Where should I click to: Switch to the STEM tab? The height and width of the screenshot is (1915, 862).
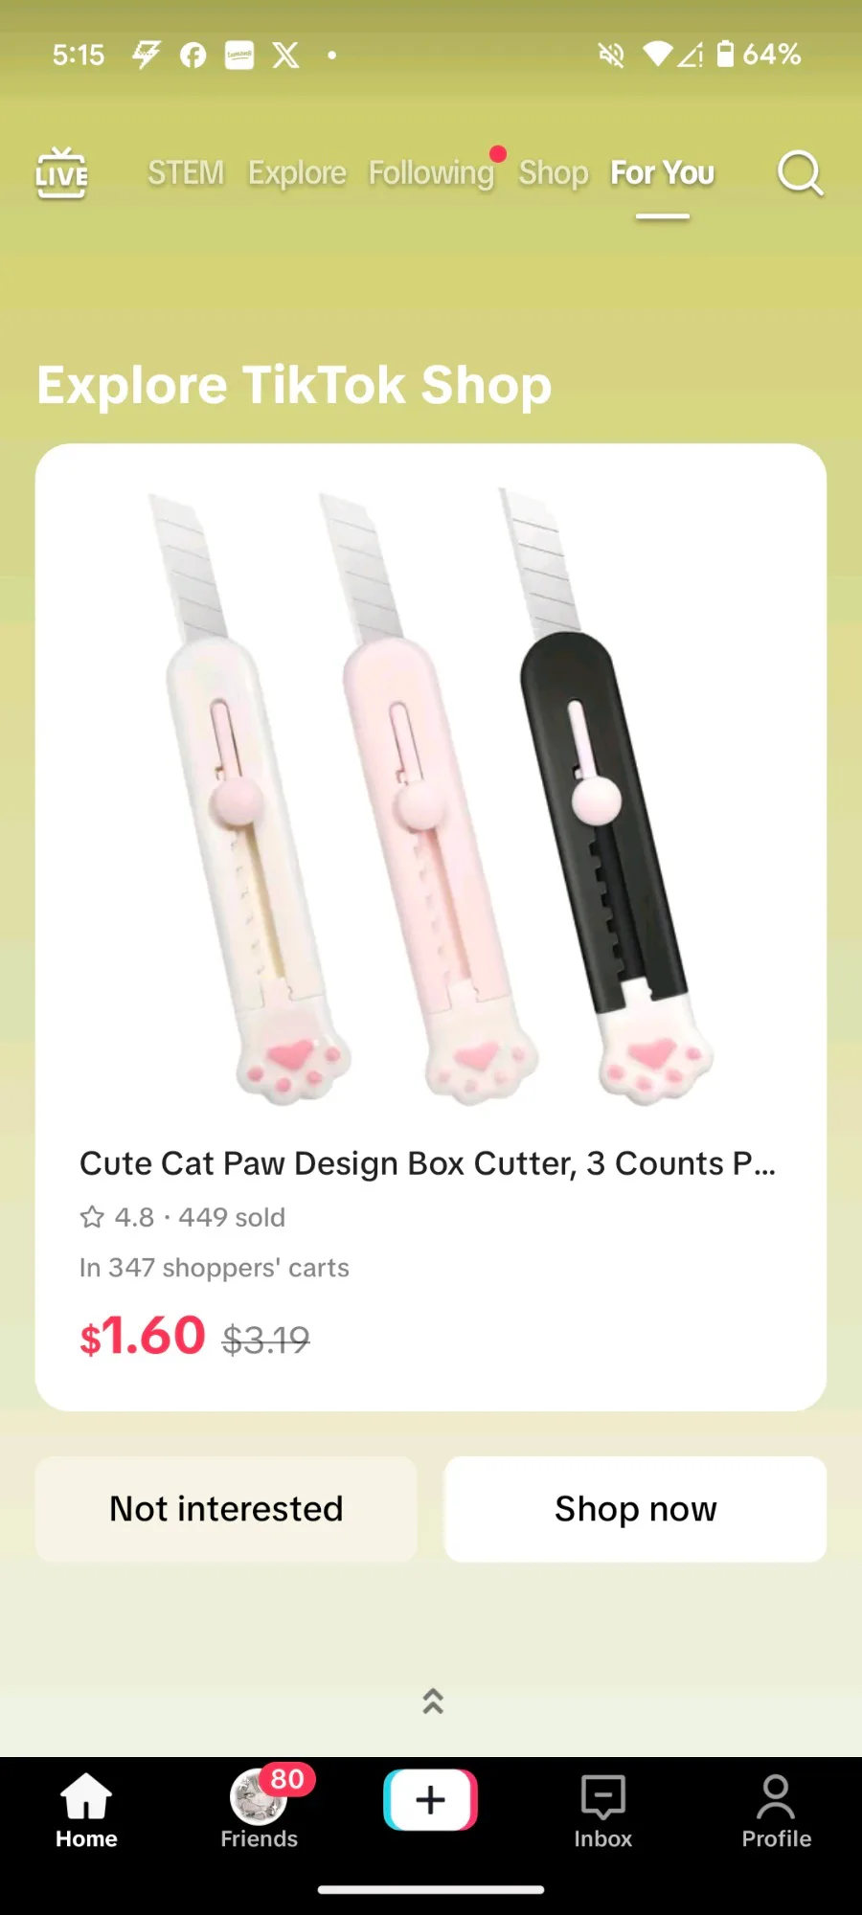pos(186,173)
